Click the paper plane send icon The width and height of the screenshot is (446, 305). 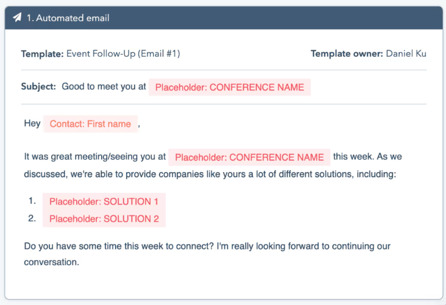pyautogui.click(x=17, y=18)
